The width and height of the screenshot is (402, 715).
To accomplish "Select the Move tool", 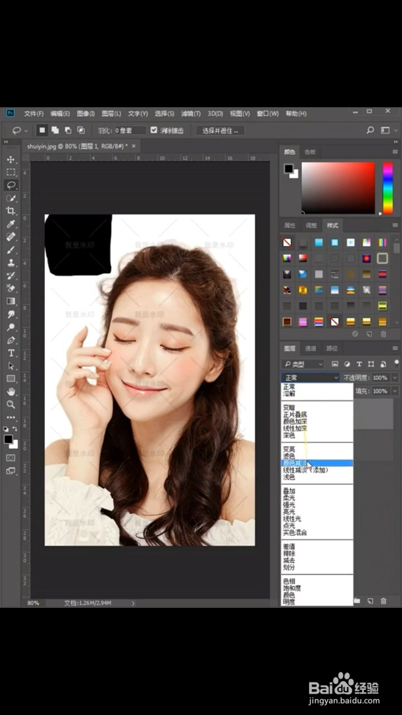I will coord(11,160).
